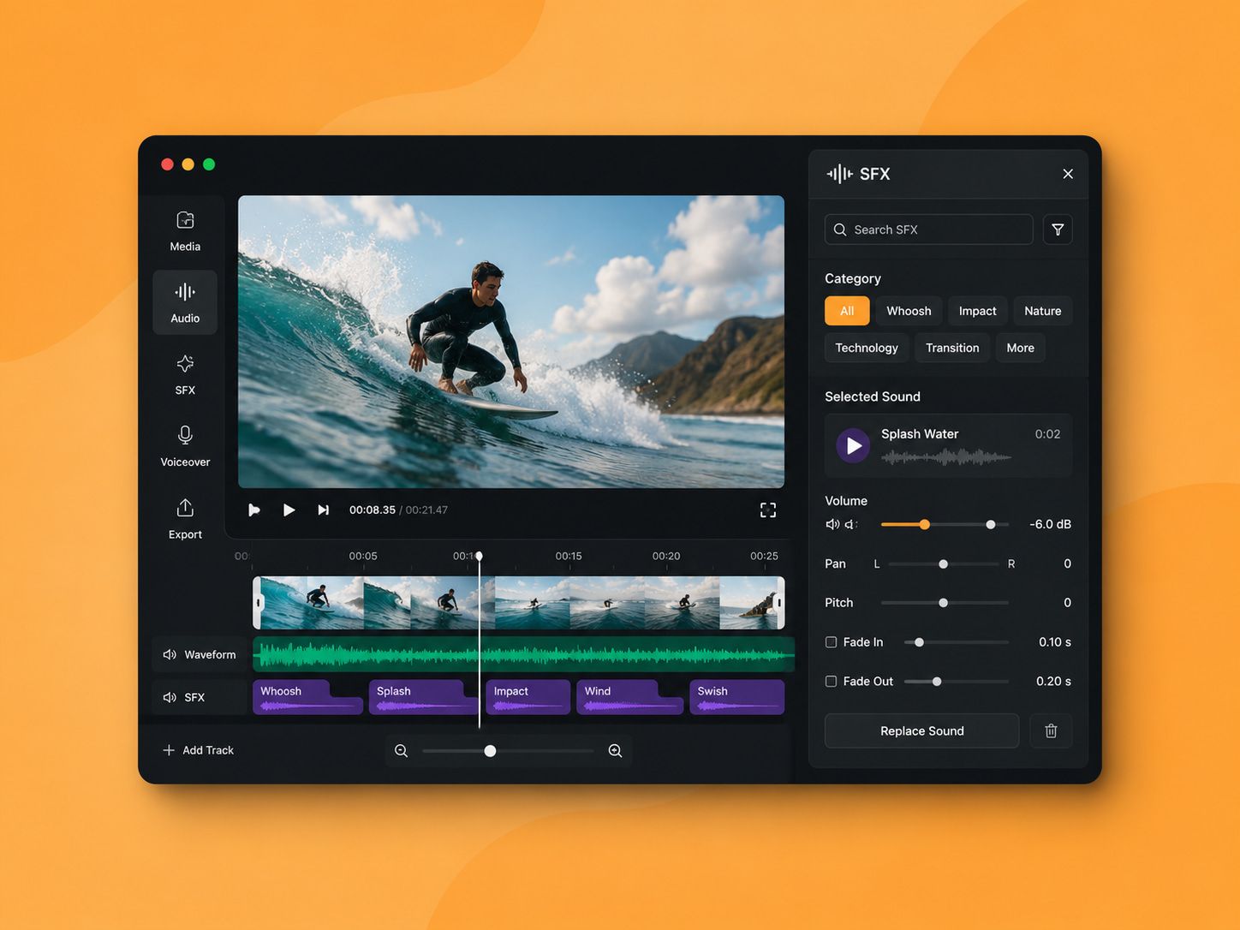Viewport: 1240px width, 930px height.
Task: Click the Pan slider knob
Action: click(x=943, y=563)
